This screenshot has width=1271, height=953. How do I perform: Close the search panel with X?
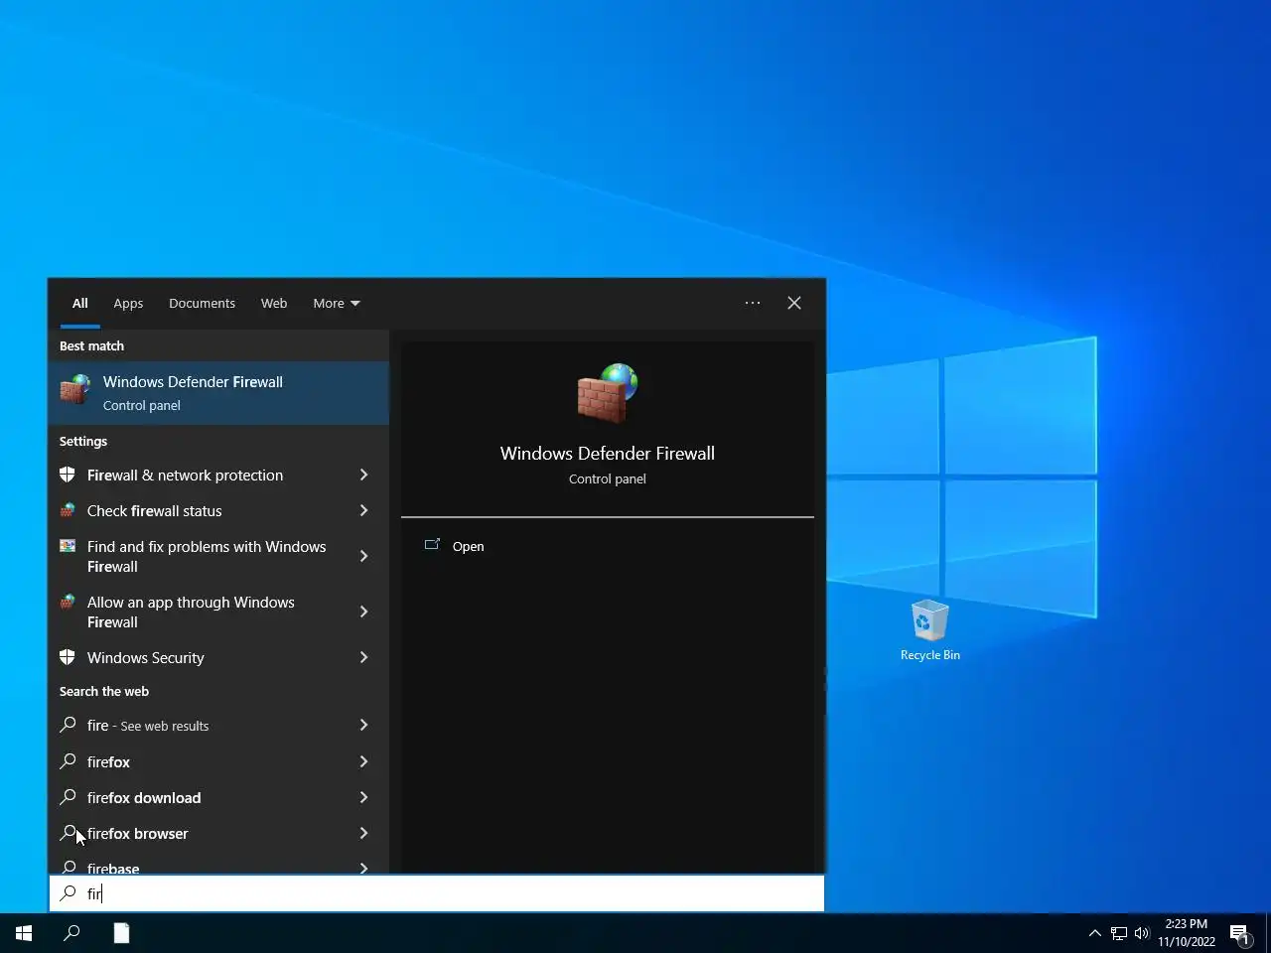(794, 303)
